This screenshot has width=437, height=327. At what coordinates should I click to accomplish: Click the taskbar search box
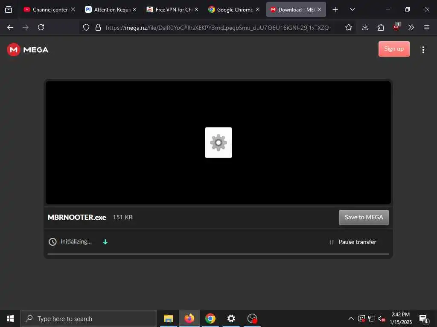click(x=89, y=318)
